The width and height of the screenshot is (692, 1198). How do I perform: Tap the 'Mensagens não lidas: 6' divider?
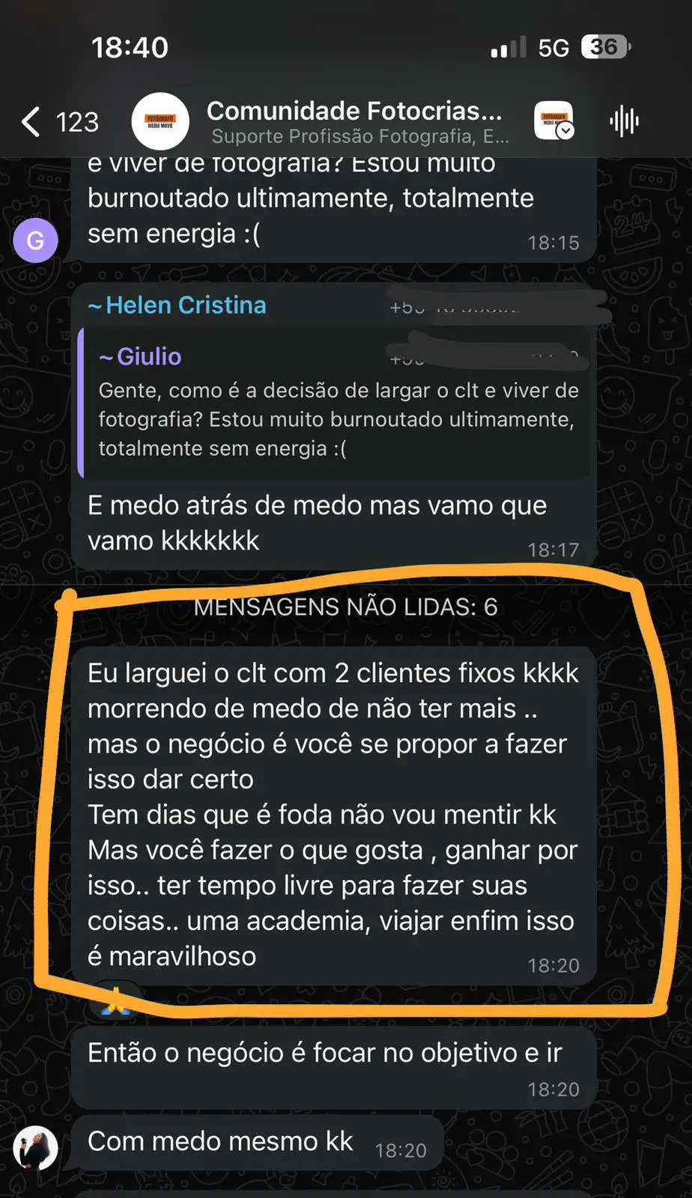(x=346, y=606)
